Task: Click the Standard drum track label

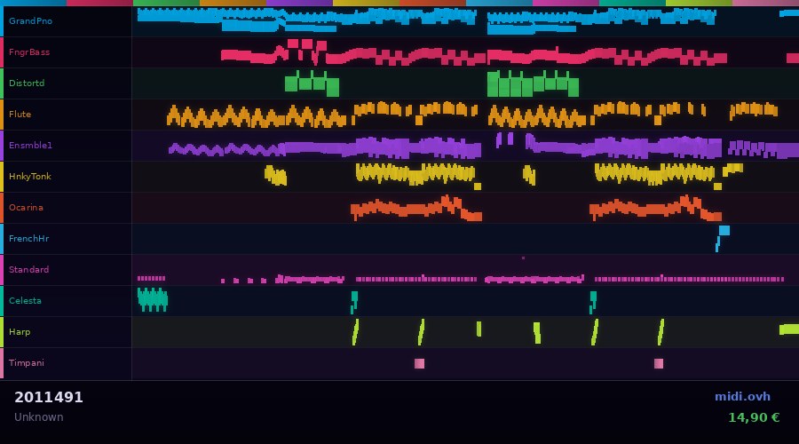Action: (x=29, y=270)
